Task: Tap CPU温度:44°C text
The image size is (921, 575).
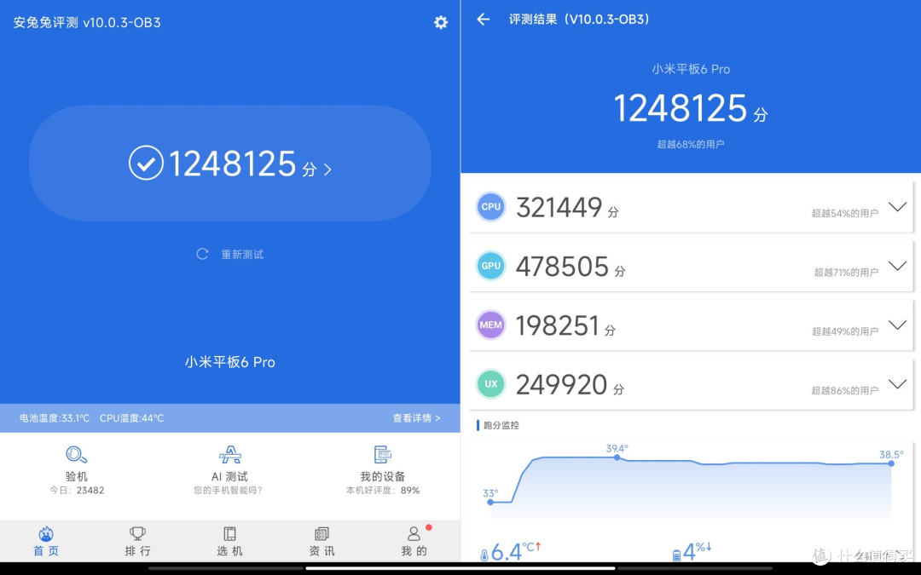Action: click(131, 417)
